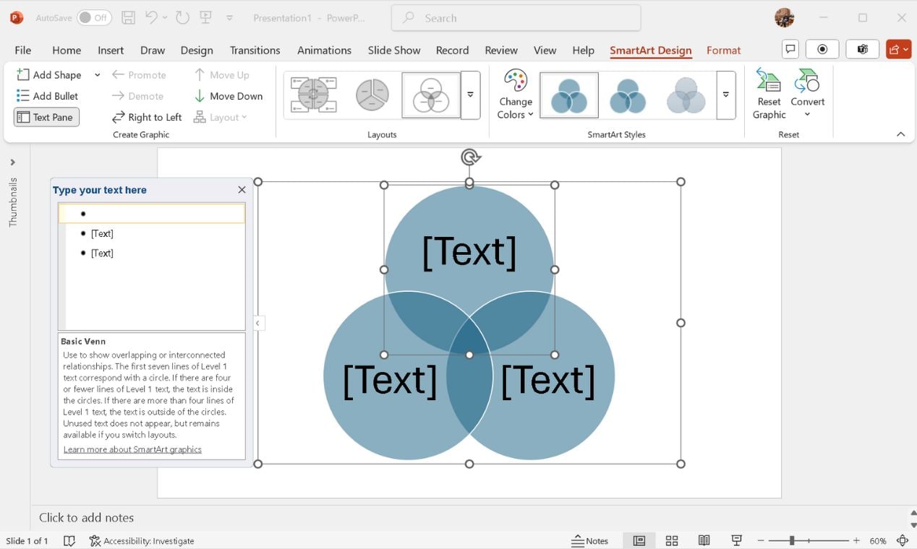Expand the Layouts gallery
This screenshot has width=917, height=549.
(470, 95)
